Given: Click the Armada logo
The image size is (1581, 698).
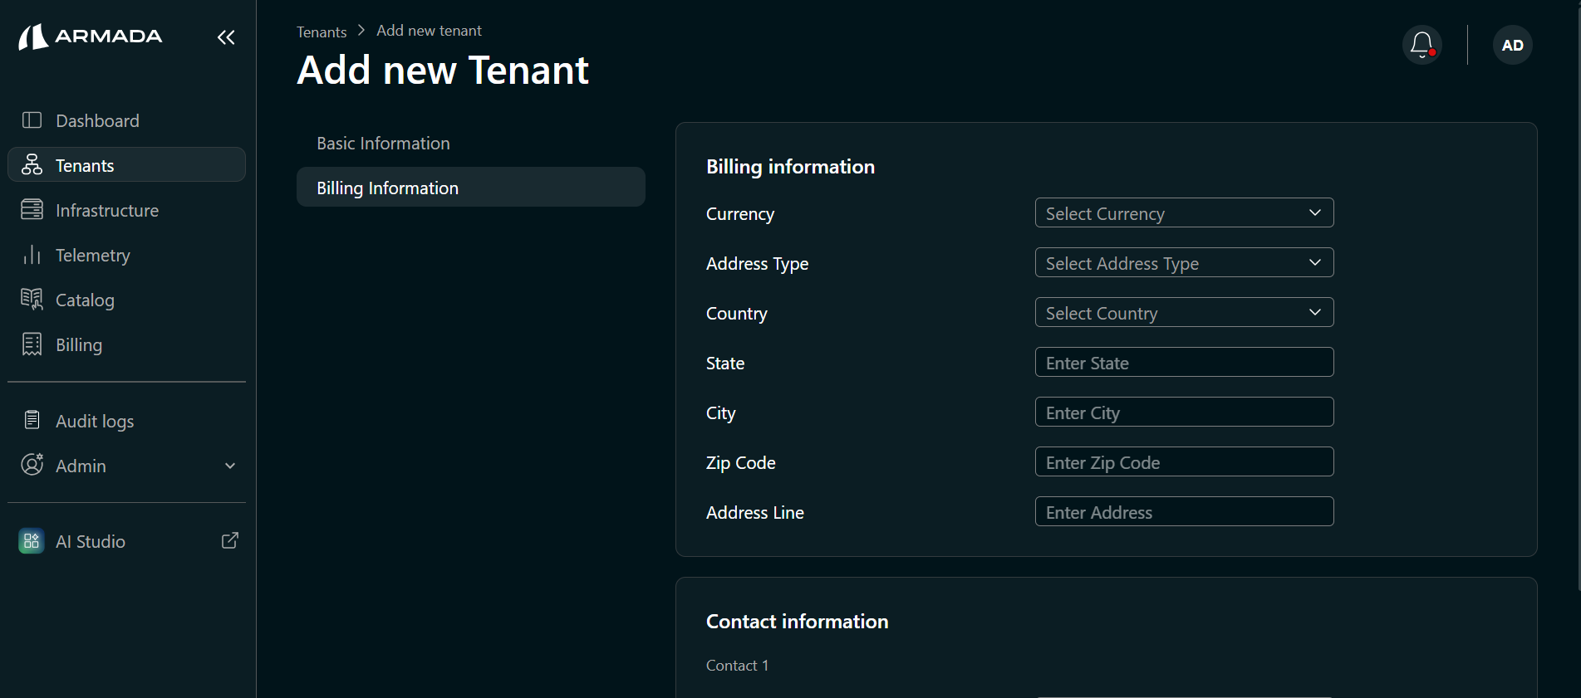Looking at the screenshot, I should [x=91, y=37].
